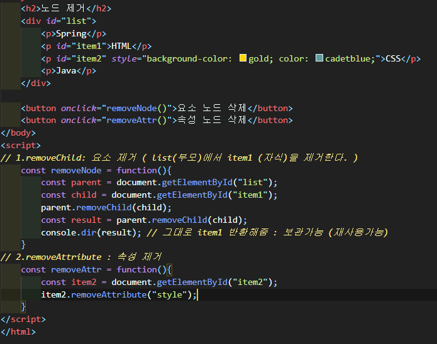The width and height of the screenshot is (437, 344).
Task: Click const child getElementById("item1") line
Action: click(159, 195)
